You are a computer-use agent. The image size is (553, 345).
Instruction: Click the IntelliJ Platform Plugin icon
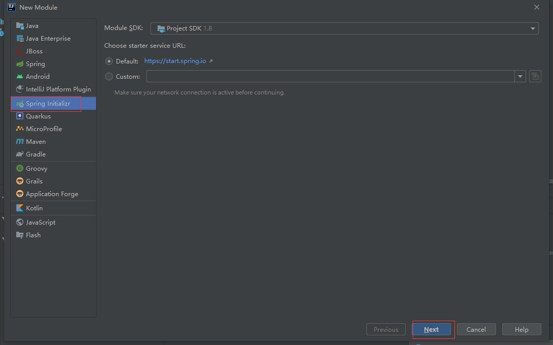click(x=20, y=89)
